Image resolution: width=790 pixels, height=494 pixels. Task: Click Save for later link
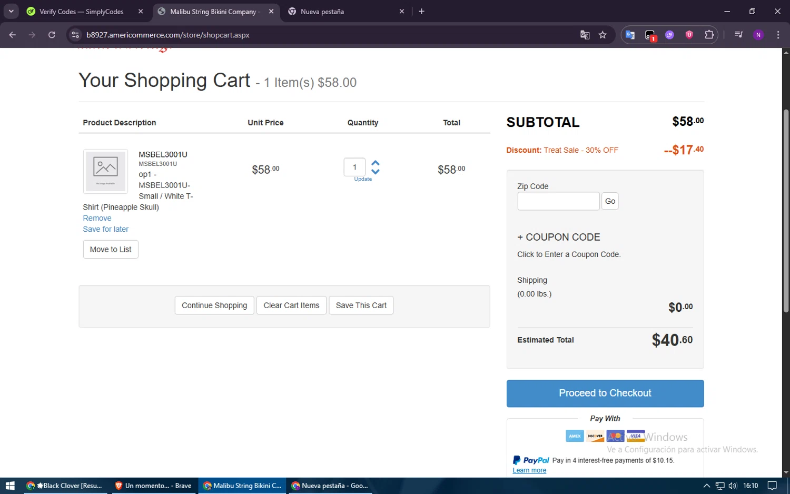tap(105, 229)
